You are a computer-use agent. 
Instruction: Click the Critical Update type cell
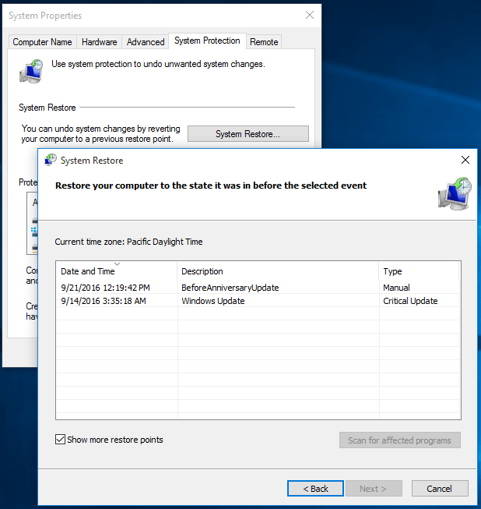point(410,301)
